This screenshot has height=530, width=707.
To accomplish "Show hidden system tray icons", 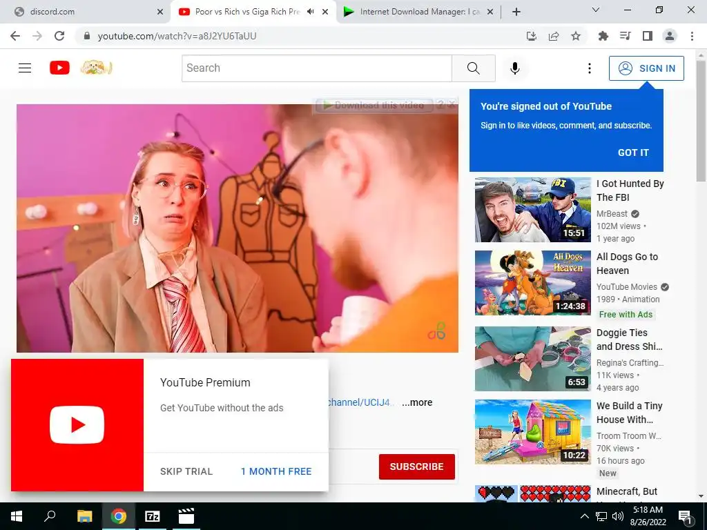I will (584, 516).
